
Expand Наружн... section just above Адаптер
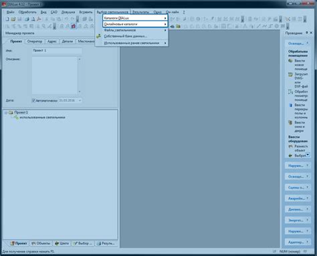tap(307, 231)
